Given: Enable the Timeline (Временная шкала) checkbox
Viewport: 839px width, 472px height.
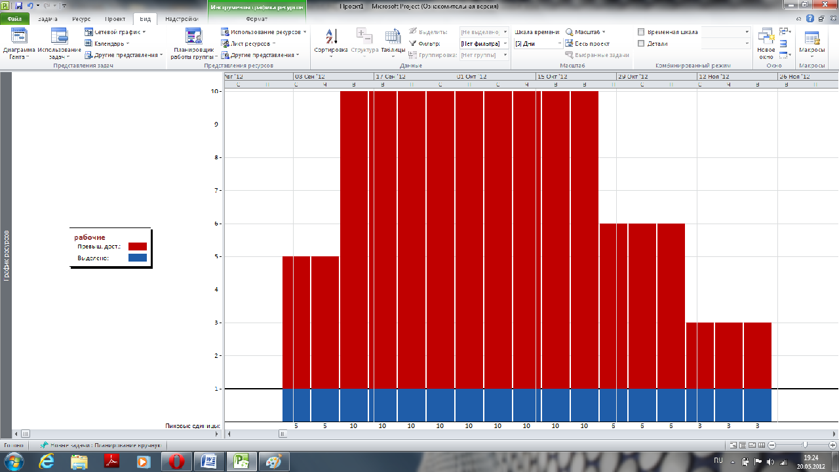Looking at the screenshot, I should [x=641, y=32].
